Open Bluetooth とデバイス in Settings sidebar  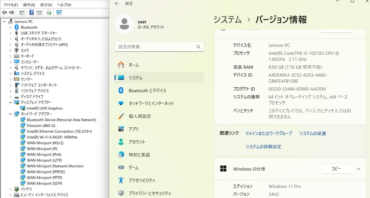click(x=147, y=91)
